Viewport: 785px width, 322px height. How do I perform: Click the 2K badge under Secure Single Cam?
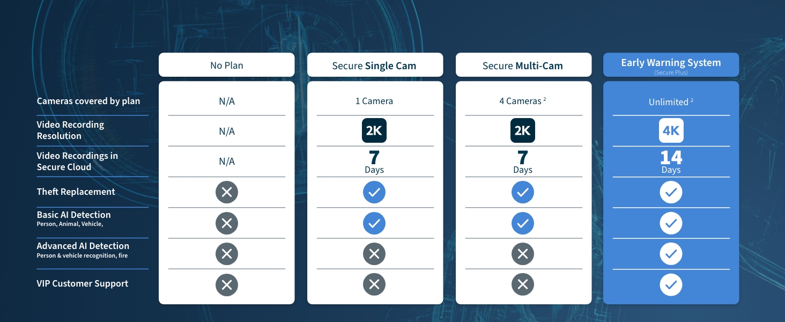click(374, 131)
